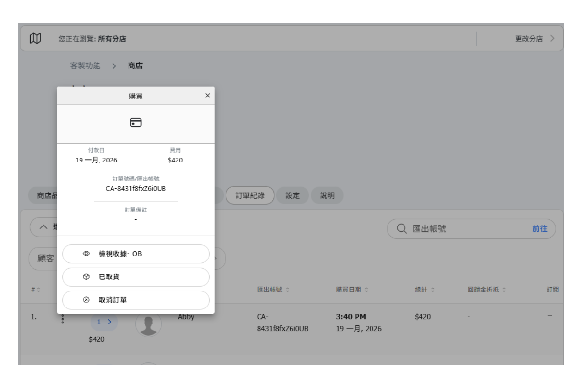Open 更改分店 to switch branch
582x388 pixels.
[534, 39]
